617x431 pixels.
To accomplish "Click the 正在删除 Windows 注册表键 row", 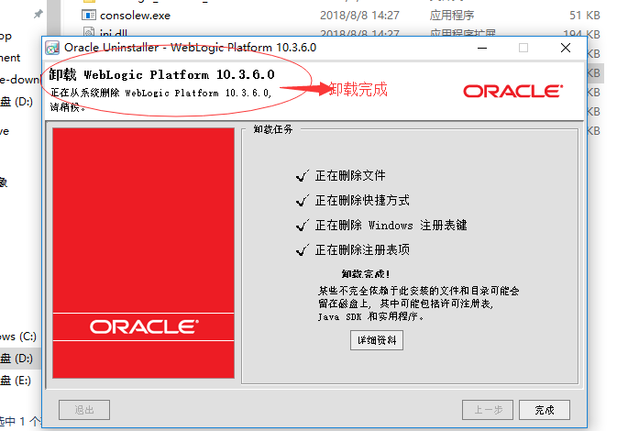I will click(381, 226).
